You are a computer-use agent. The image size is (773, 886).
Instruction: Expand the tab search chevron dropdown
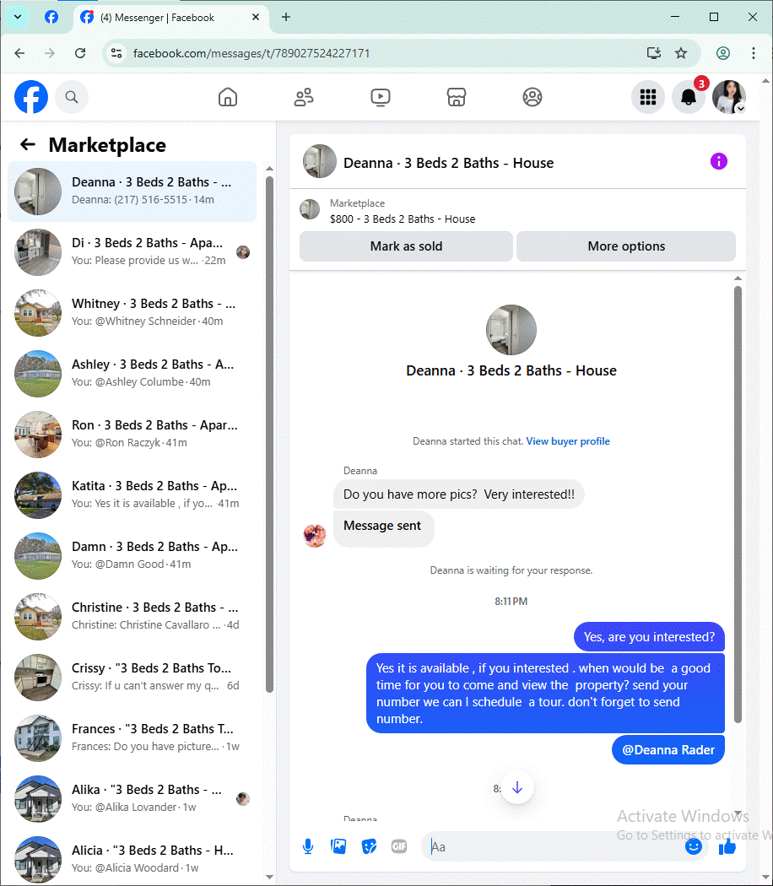pos(18,17)
